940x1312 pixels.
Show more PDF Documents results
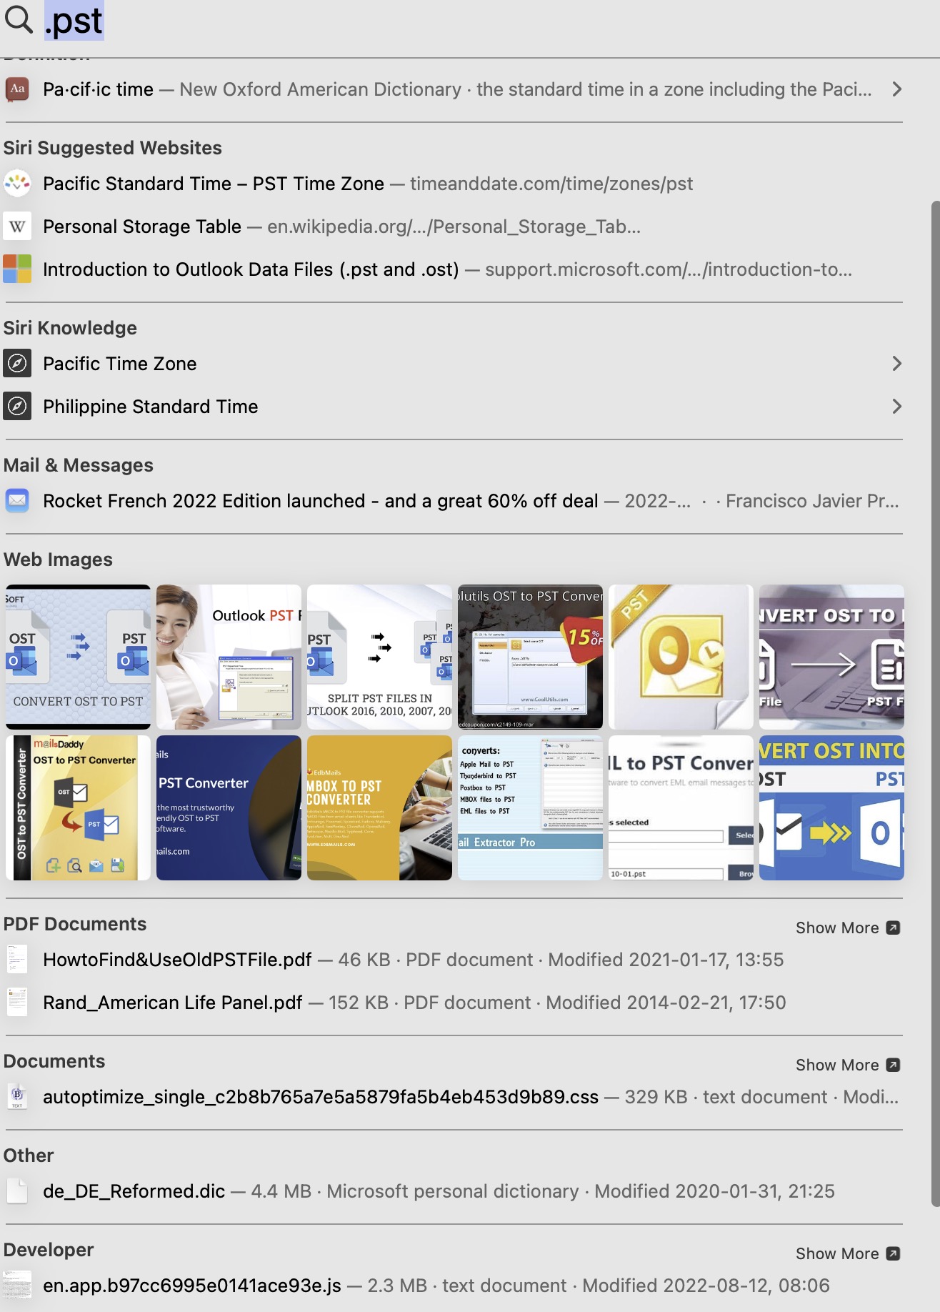[x=848, y=928]
